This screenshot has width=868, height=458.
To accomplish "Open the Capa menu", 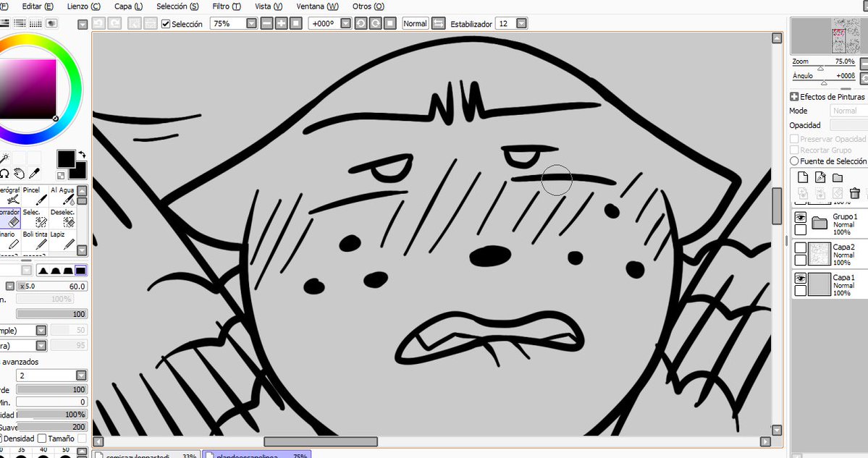I will pyautogui.click(x=128, y=6).
